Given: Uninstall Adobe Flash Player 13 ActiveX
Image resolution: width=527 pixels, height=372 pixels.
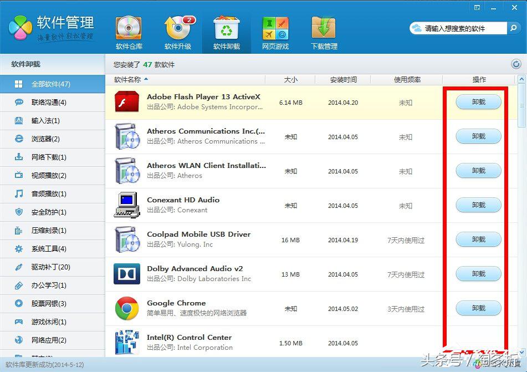Looking at the screenshot, I should pos(477,101).
